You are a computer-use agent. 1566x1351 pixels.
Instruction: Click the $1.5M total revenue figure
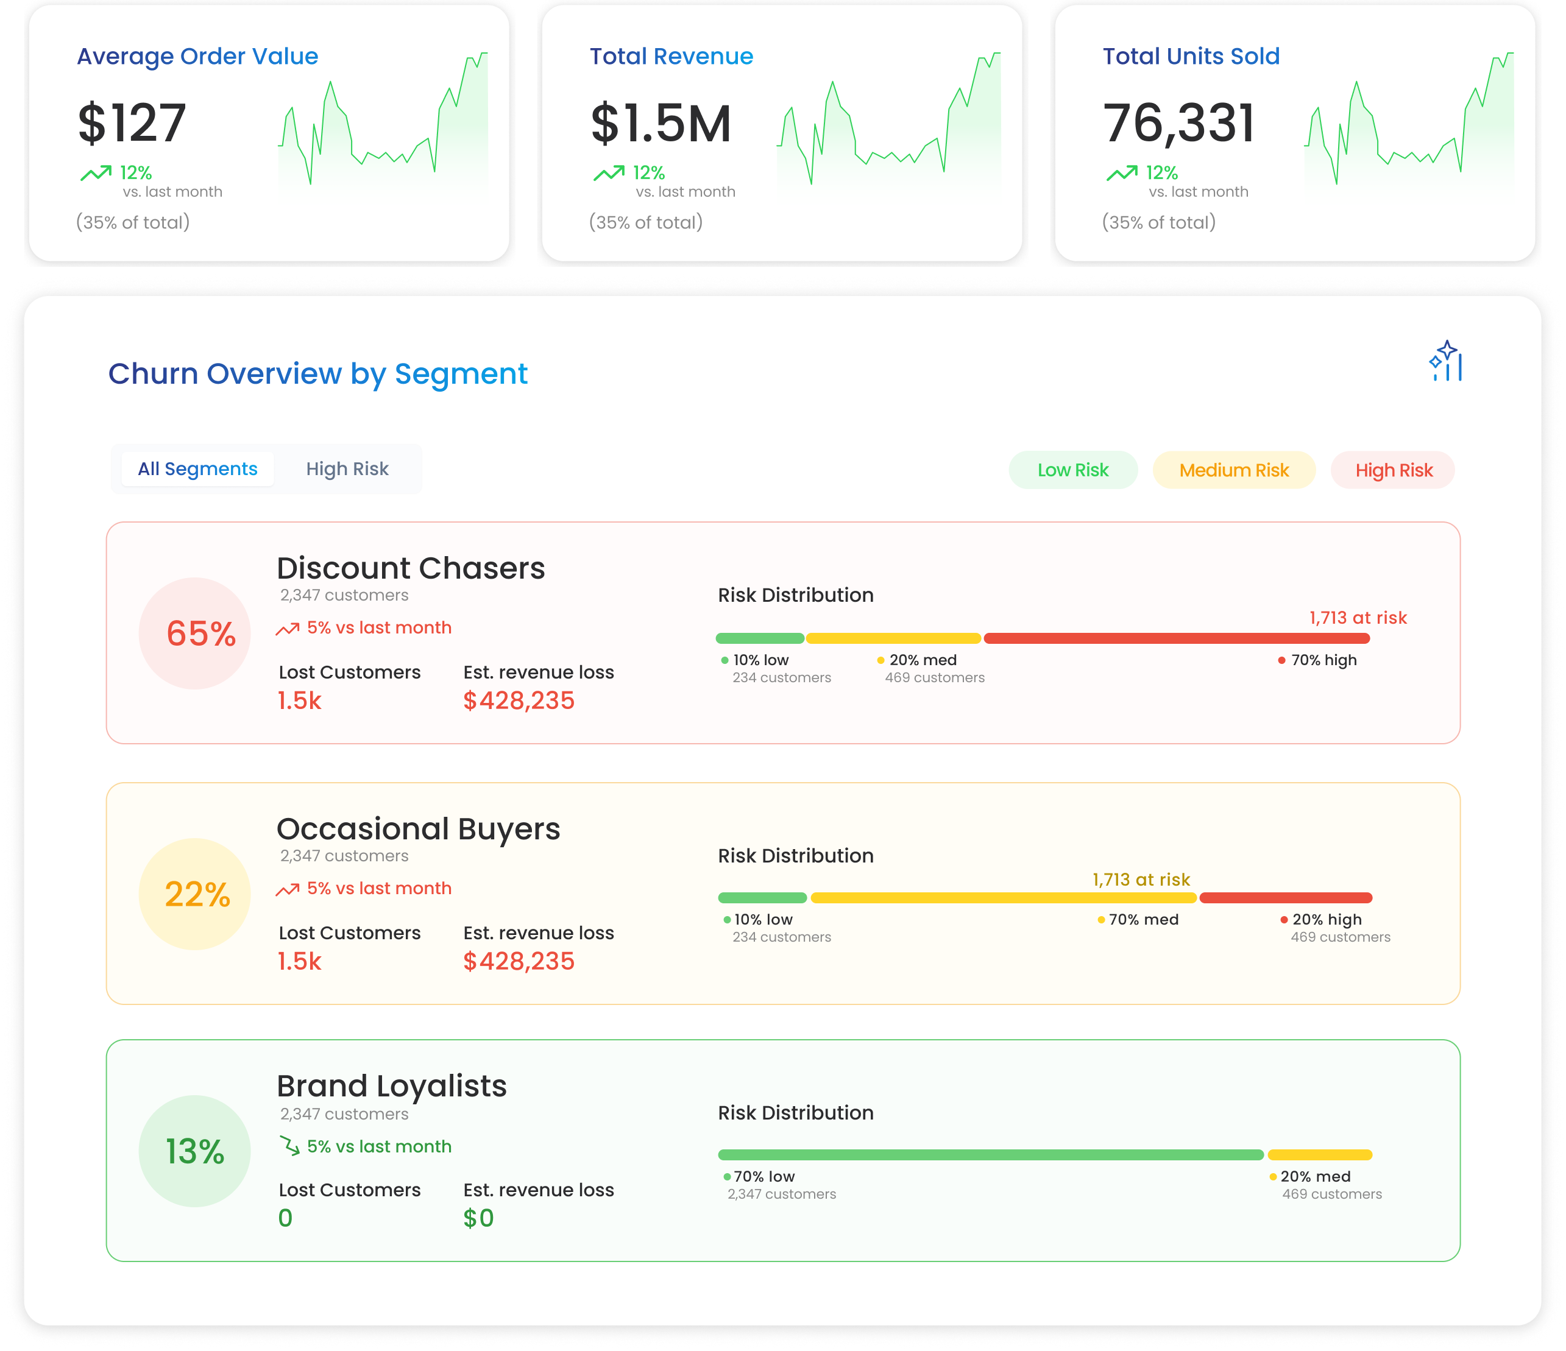[661, 122]
